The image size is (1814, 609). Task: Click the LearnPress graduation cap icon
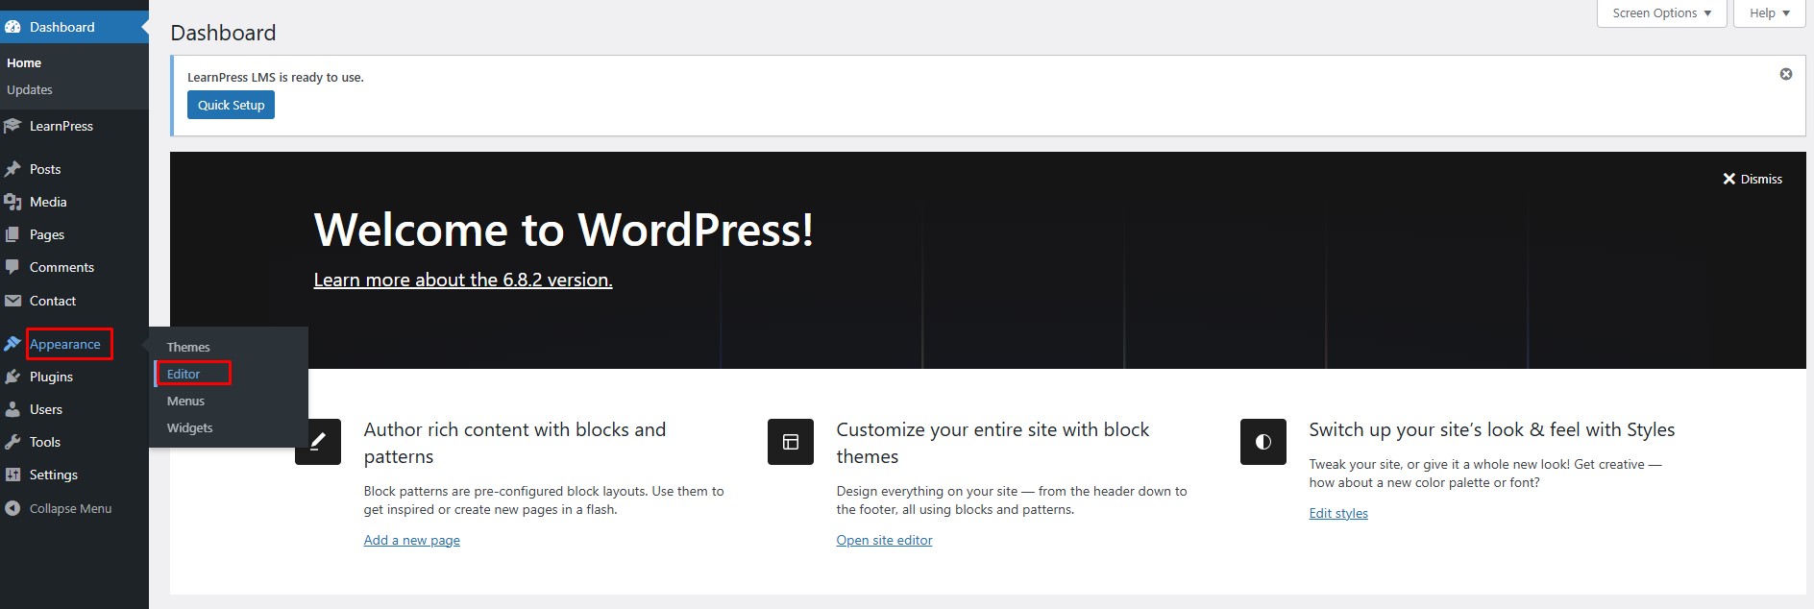pyautogui.click(x=12, y=126)
